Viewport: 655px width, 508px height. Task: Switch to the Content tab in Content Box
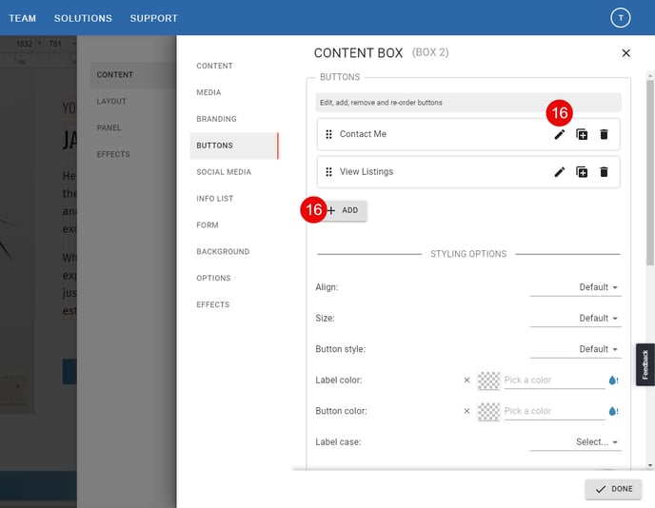[234, 66]
